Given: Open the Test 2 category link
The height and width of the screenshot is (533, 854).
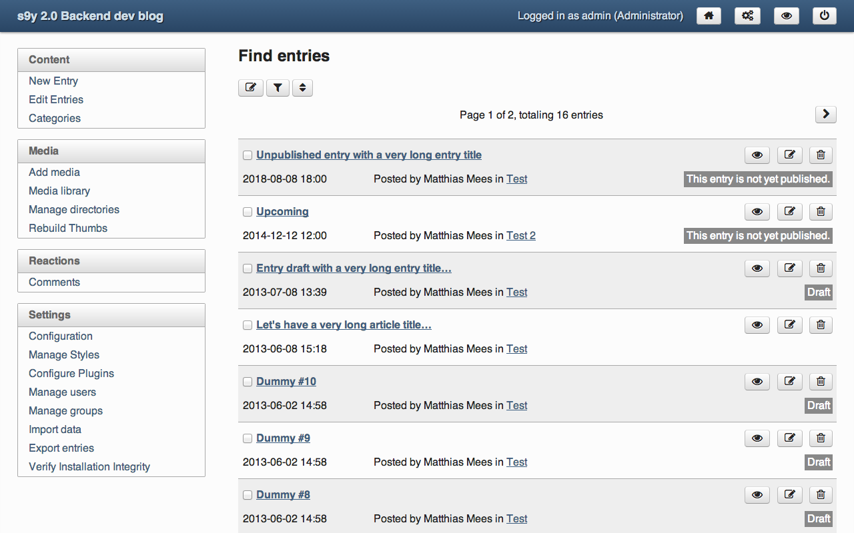Looking at the screenshot, I should click(x=520, y=235).
